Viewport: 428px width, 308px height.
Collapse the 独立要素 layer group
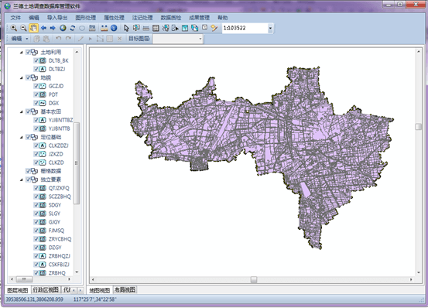tap(22, 180)
